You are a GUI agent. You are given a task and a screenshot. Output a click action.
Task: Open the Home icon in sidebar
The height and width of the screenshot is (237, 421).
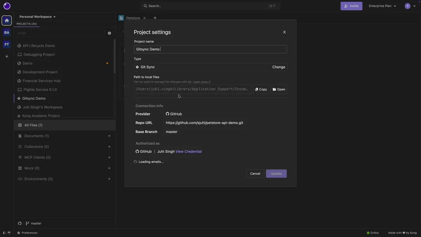click(7, 20)
